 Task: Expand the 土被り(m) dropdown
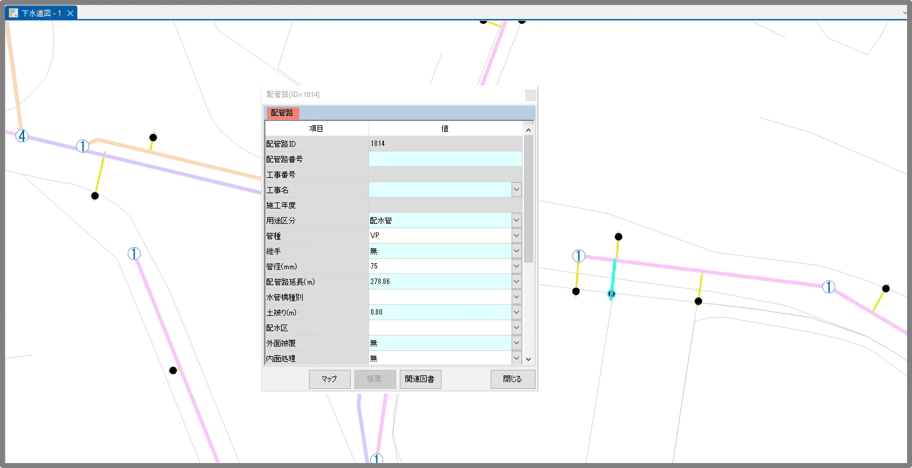coord(516,313)
